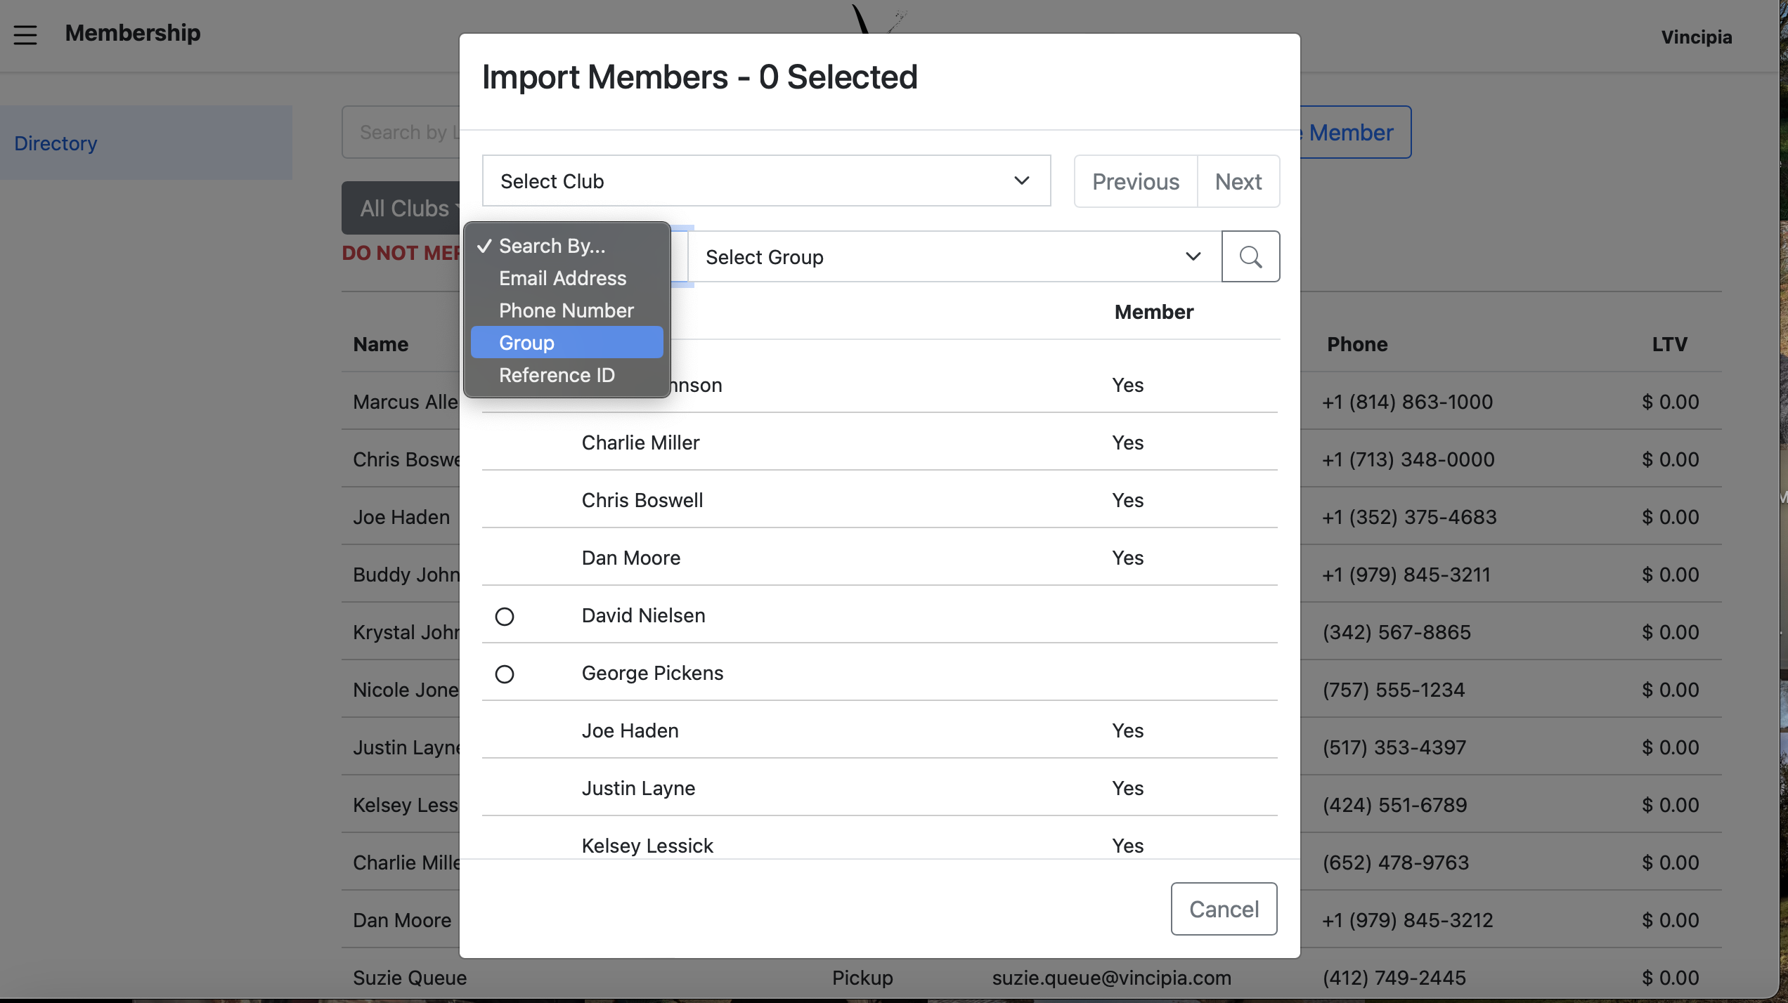Open the Directory sidebar link

(56, 143)
